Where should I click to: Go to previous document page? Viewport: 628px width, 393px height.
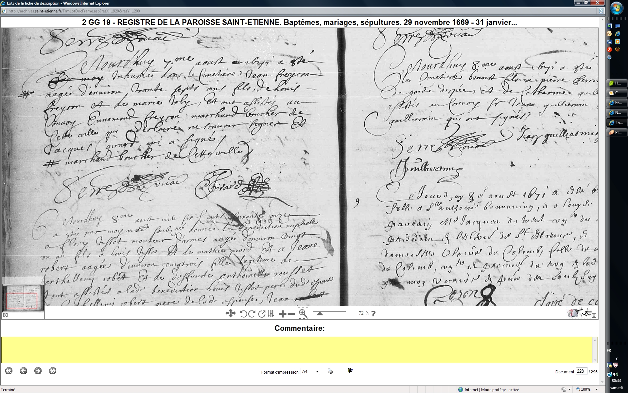23,371
